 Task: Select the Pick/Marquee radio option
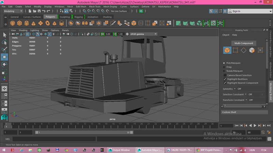[x=224, y=63]
